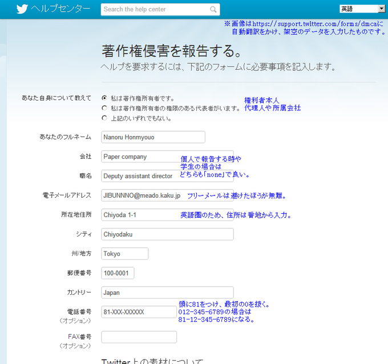Click the カントリー label
The image size is (388, 364).
click(x=79, y=293)
